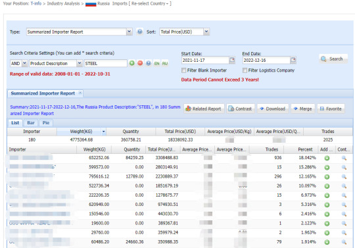Click magnifier icon in 1.914% row
The width and height of the screenshot is (355, 248).
pos(344,242)
